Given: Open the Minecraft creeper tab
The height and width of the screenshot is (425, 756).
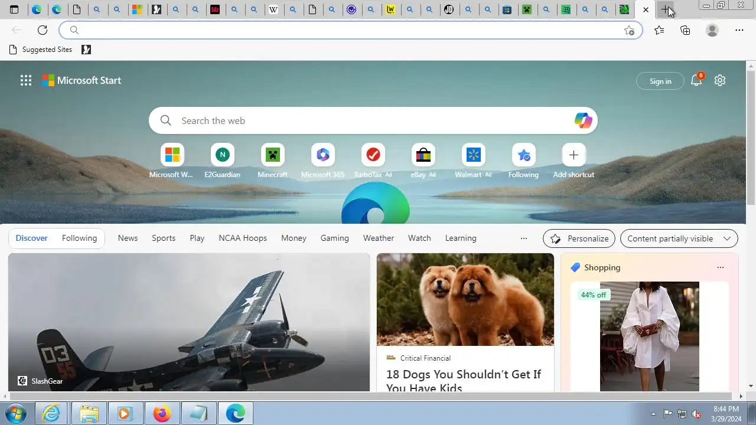Looking at the screenshot, I should coord(527,9).
